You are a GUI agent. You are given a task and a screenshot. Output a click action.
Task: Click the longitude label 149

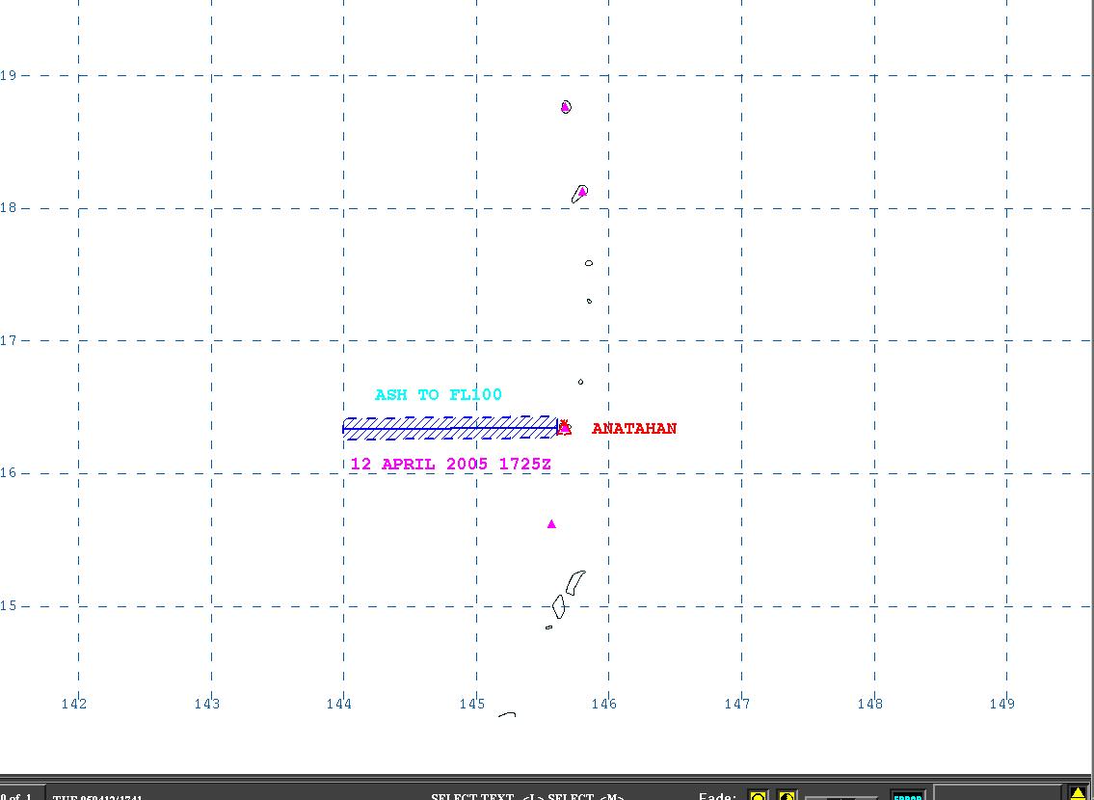point(1002,704)
